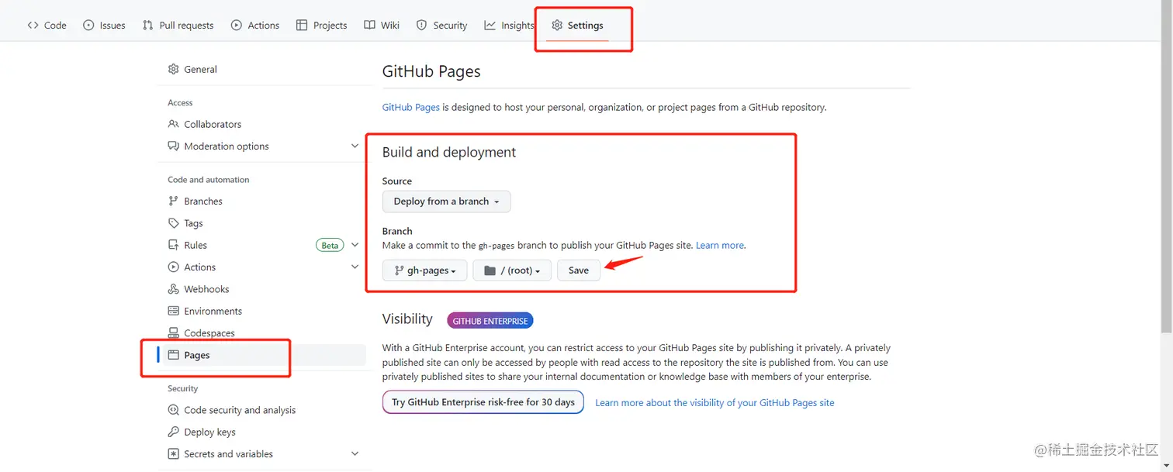1173x472 pixels.
Task: Open Learn more about visibility link
Action: click(x=715, y=403)
